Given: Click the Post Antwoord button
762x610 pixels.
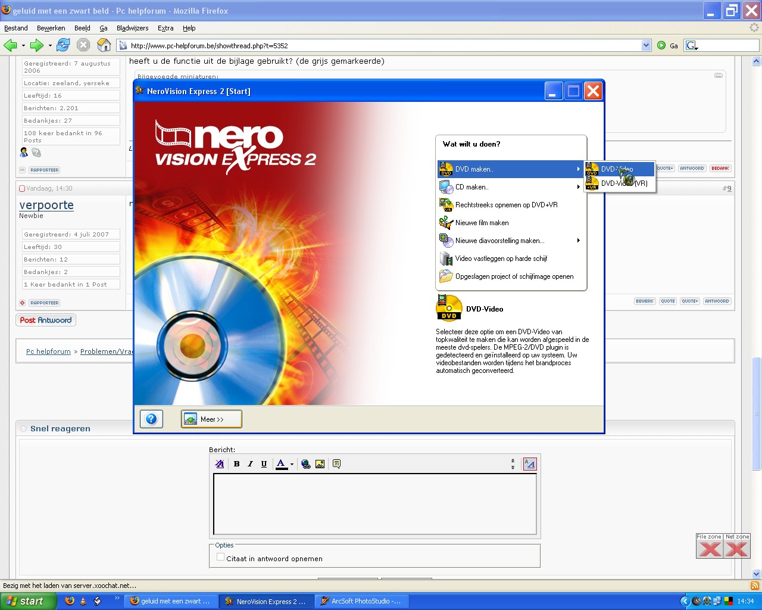Looking at the screenshot, I should [46, 320].
